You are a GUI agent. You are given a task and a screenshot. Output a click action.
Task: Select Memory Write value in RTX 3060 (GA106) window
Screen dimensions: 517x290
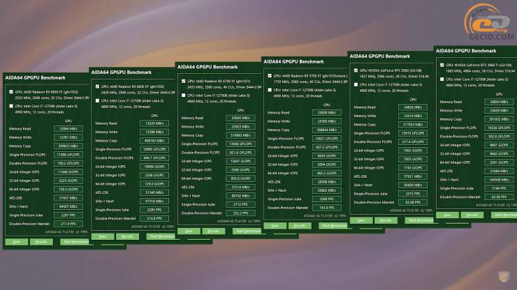click(x=413, y=116)
